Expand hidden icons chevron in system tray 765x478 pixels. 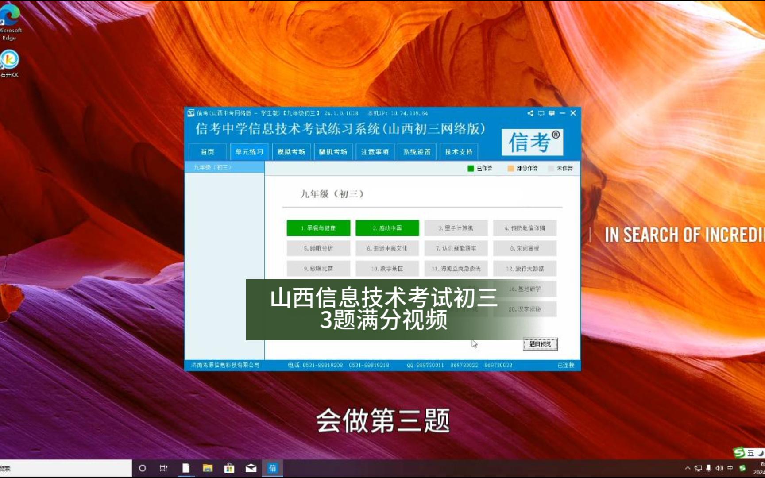click(x=688, y=468)
